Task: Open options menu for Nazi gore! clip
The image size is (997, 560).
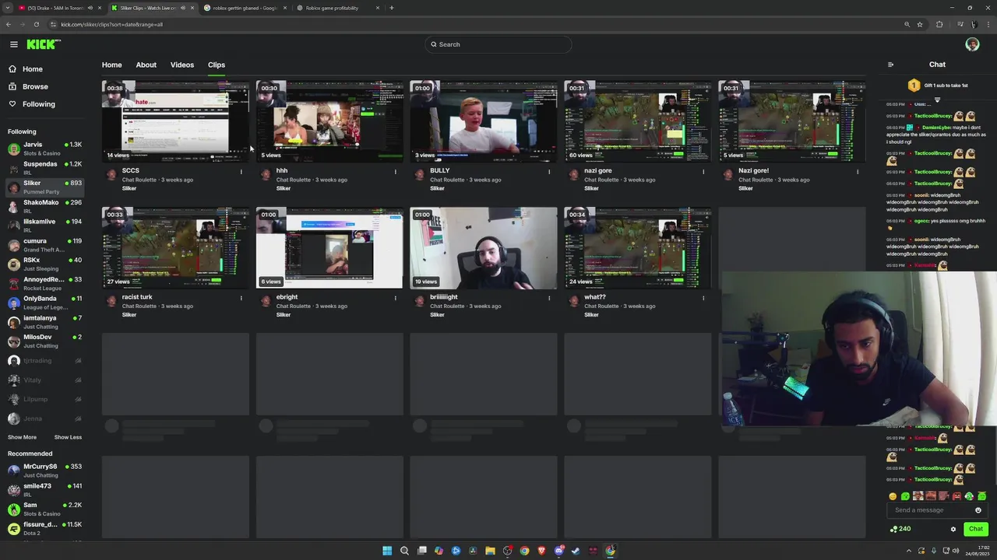Action: [x=858, y=171]
